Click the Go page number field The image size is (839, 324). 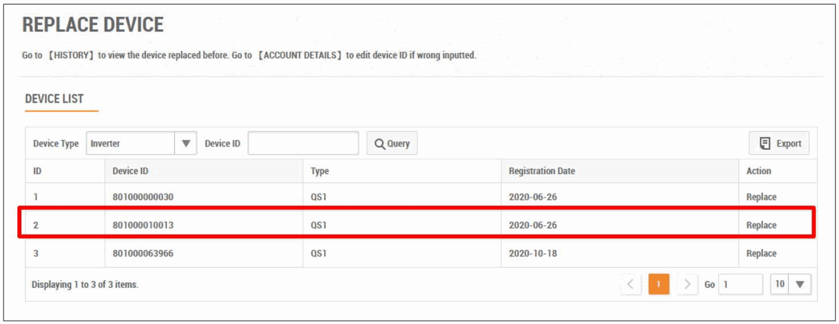[740, 285]
